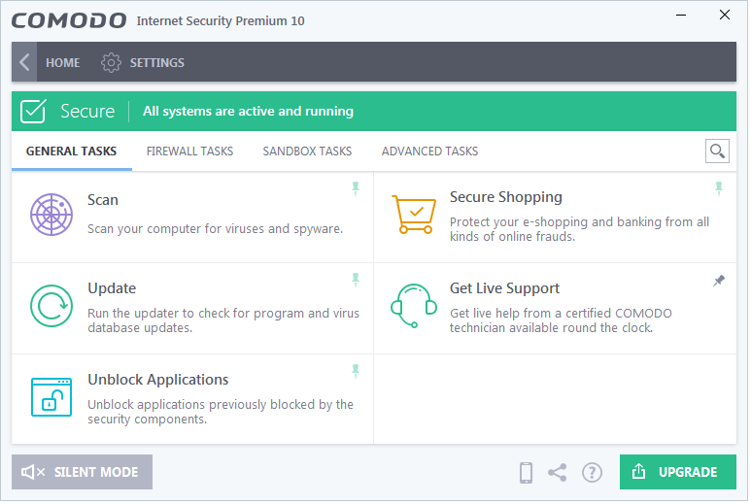
Task: Switch to the Firewall Tasks tab
Action: [x=189, y=151]
